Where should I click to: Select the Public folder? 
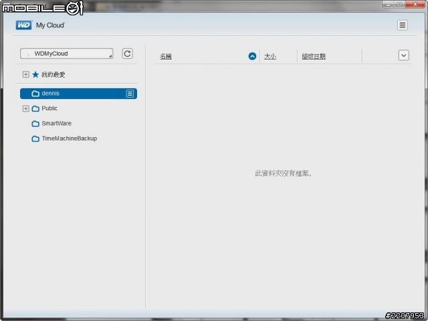click(49, 108)
